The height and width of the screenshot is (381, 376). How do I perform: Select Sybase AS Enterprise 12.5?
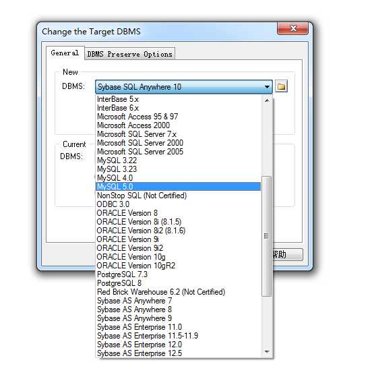(x=179, y=353)
